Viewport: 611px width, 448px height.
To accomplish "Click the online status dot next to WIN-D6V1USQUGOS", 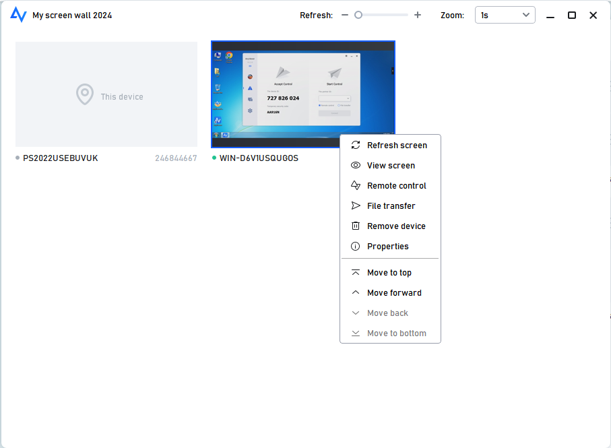I will click(214, 158).
